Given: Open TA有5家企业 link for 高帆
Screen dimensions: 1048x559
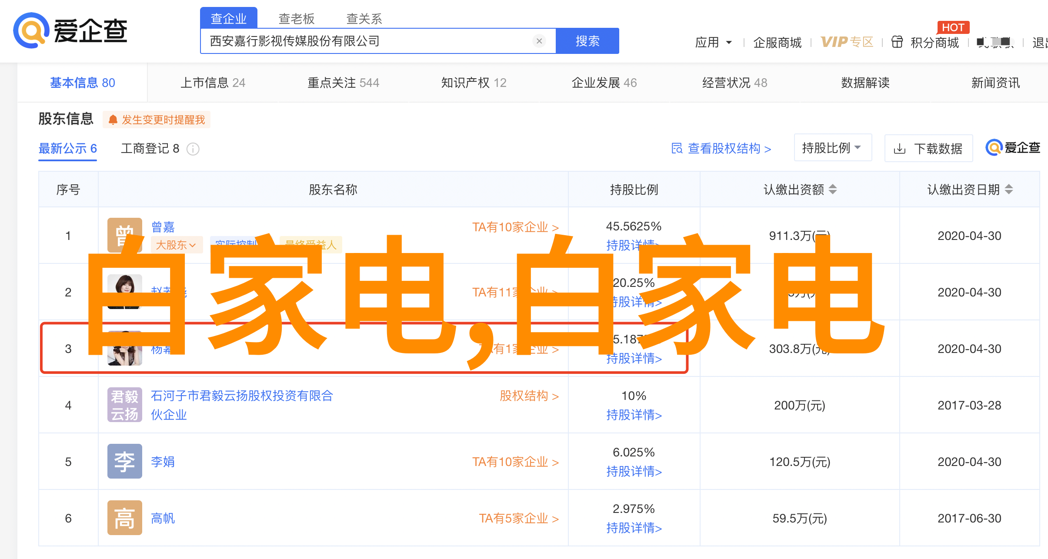Looking at the screenshot, I should [519, 518].
